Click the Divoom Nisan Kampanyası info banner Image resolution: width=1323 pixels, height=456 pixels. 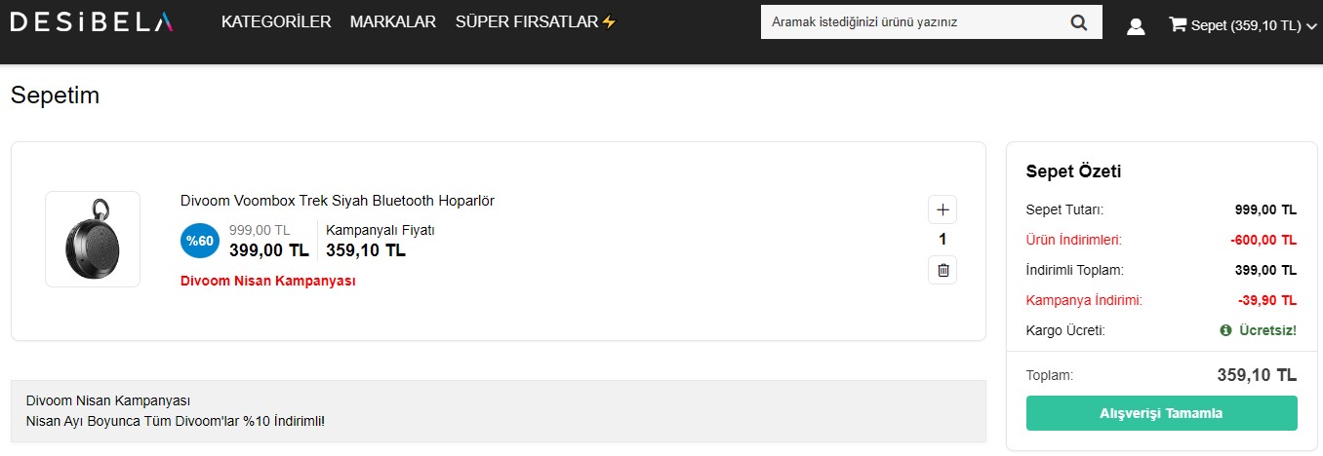coord(499,411)
